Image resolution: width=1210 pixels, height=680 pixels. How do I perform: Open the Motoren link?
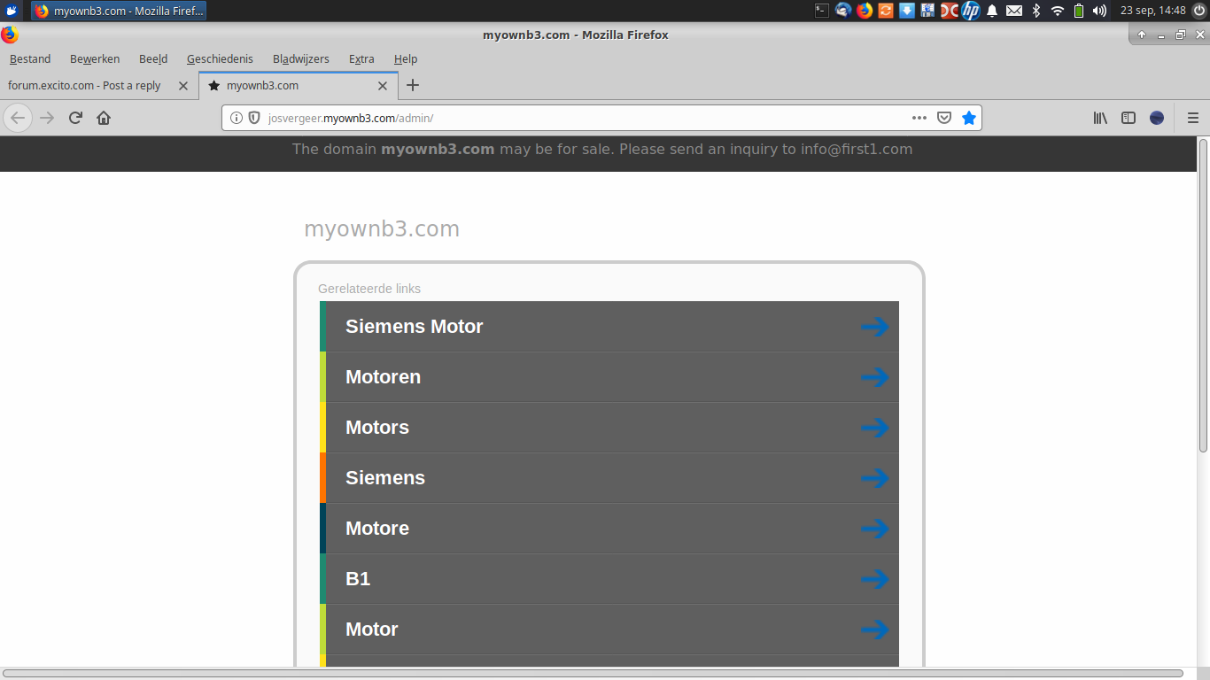point(609,377)
